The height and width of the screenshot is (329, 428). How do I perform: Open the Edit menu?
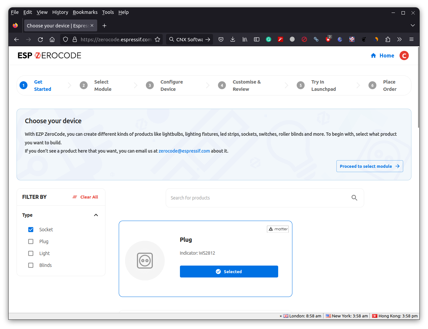[27, 12]
